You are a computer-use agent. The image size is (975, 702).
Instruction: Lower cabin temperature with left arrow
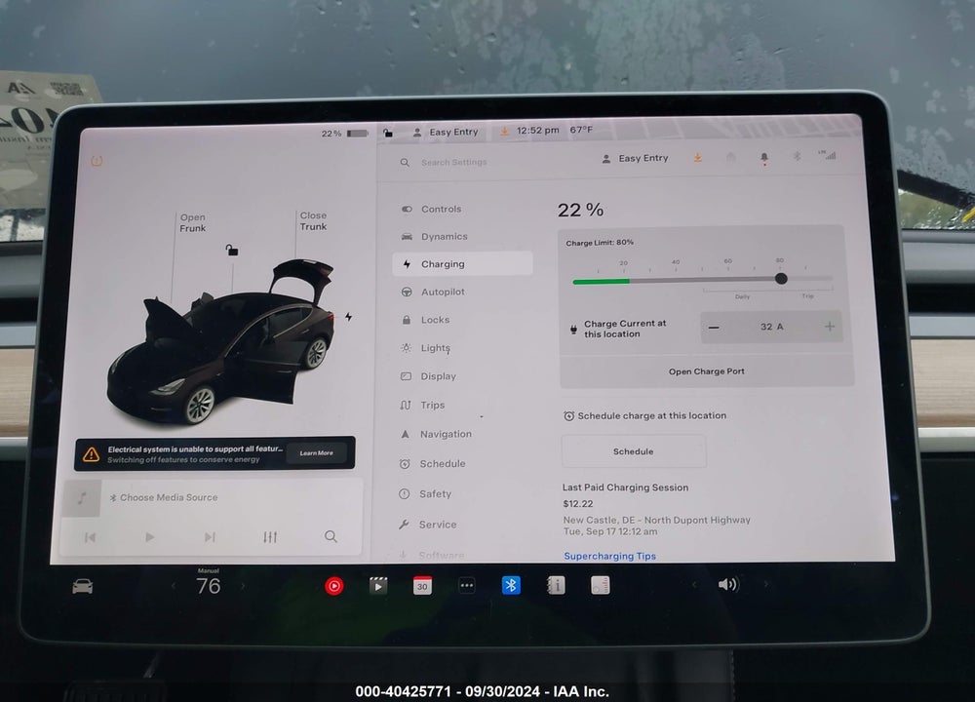click(x=174, y=586)
